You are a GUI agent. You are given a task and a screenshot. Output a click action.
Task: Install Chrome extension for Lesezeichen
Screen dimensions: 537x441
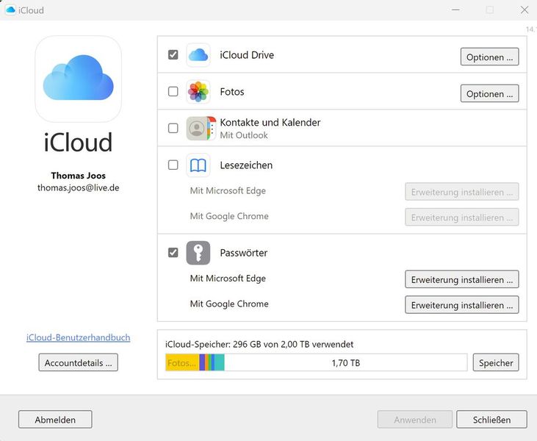click(461, 218)
